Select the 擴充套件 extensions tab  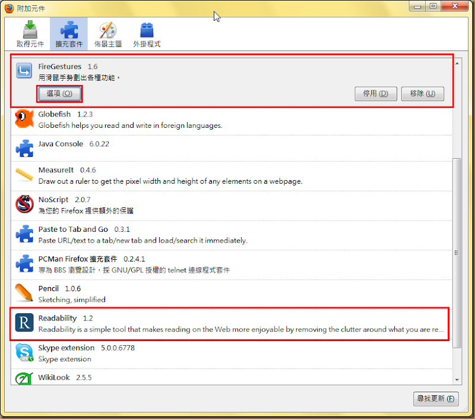point(69,34)
